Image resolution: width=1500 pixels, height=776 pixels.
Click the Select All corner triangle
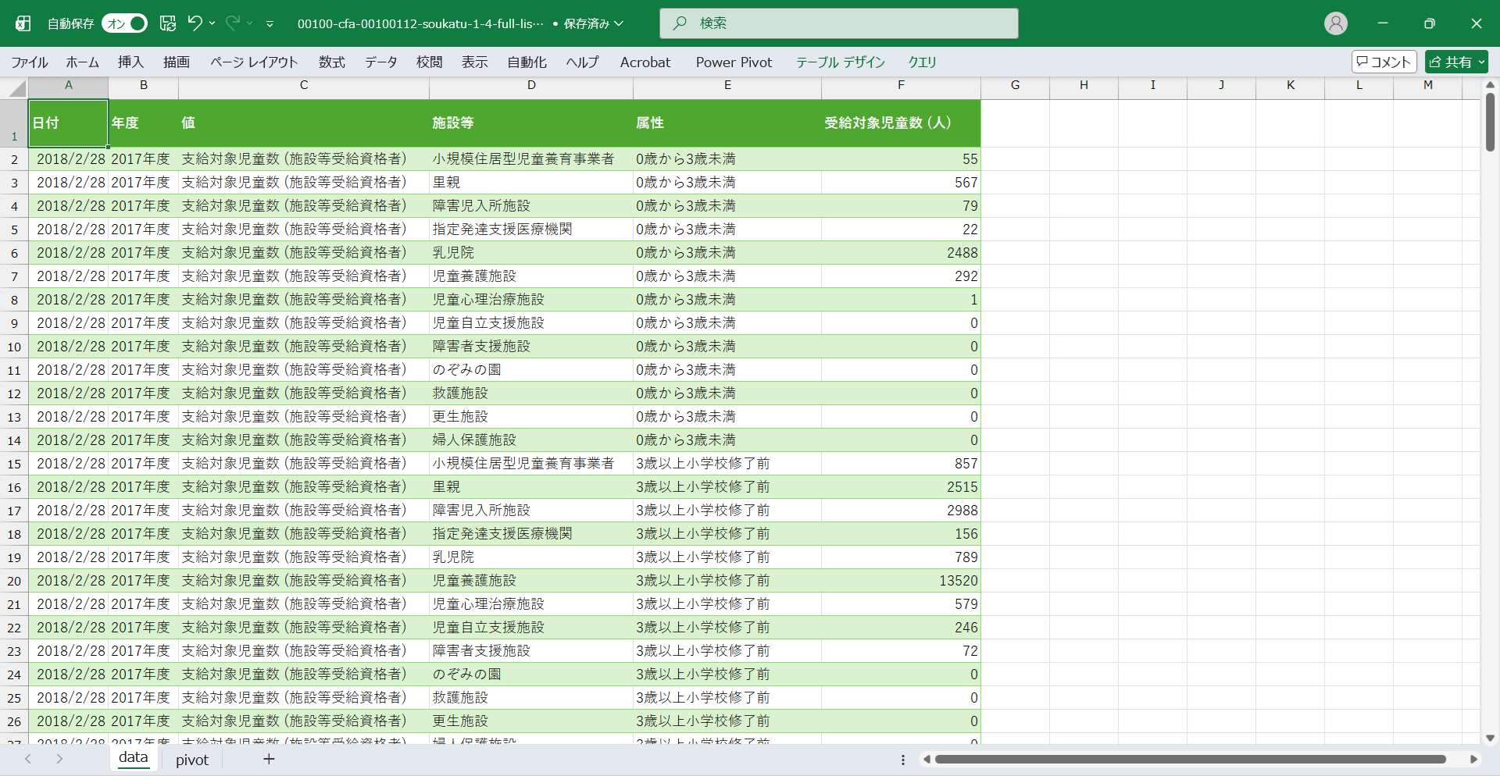[17, 88]
